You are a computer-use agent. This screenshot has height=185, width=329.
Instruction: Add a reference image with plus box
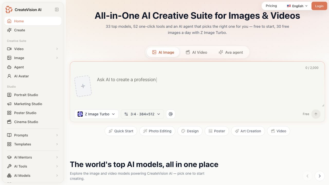[x=83, y=86]
